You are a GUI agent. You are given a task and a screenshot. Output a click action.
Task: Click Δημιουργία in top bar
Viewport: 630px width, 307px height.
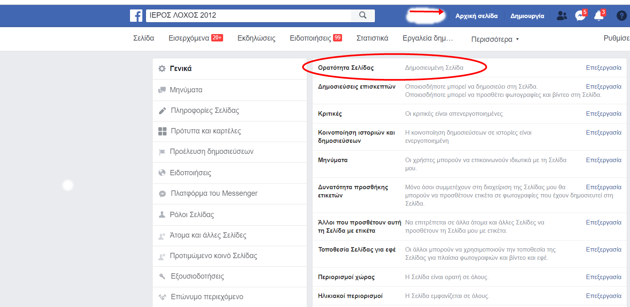pos(527,16)
